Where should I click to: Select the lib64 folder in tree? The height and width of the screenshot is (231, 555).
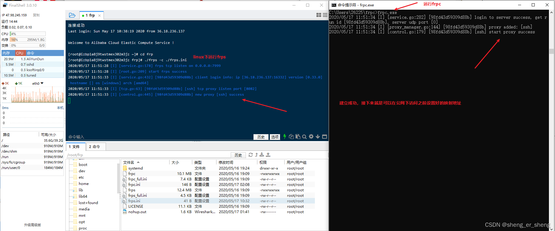point(83,196)
